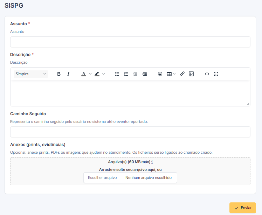Insert an image via the image icon
The image size is (262, 215).
pyautogui.click(x=191, y=74)
